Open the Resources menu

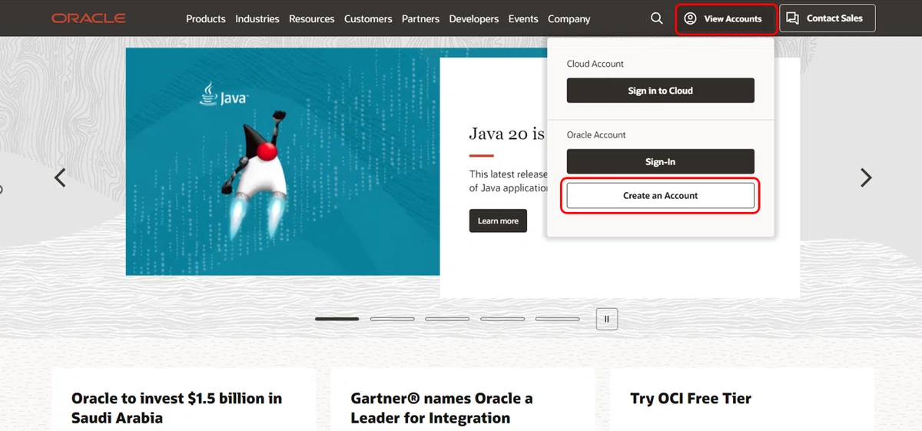tap(312, 18)
